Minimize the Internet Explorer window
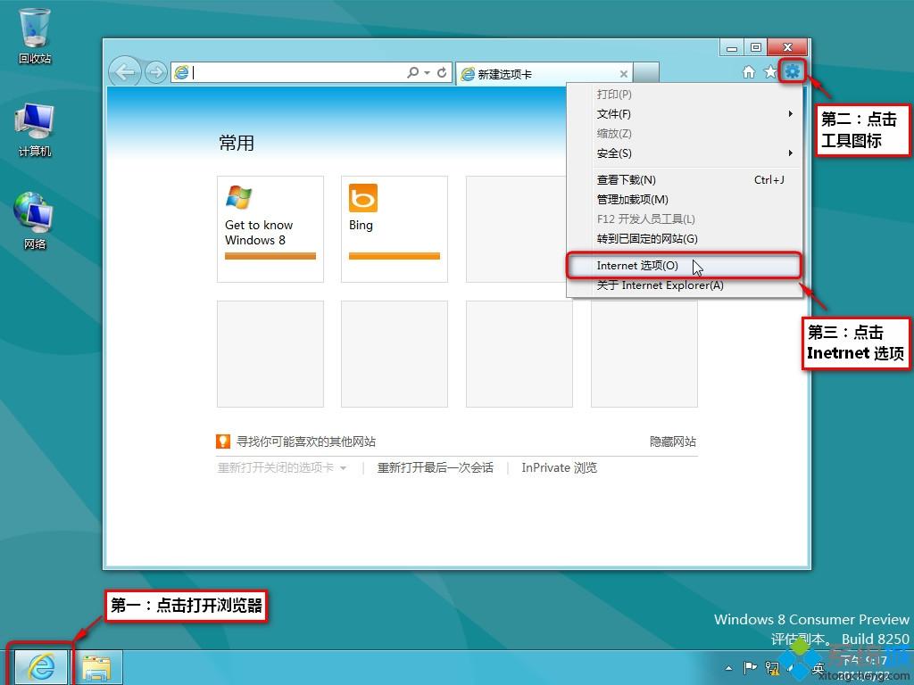The image size is (914, 685). [x=732, y=48]
